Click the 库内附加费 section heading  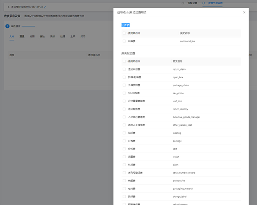pyautogui.click(x=128, y=54)
